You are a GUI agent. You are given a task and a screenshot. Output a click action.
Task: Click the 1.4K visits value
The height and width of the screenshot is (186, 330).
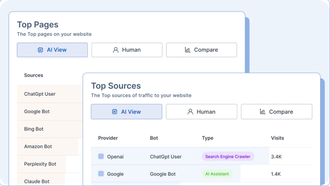[x=276, y=174]
